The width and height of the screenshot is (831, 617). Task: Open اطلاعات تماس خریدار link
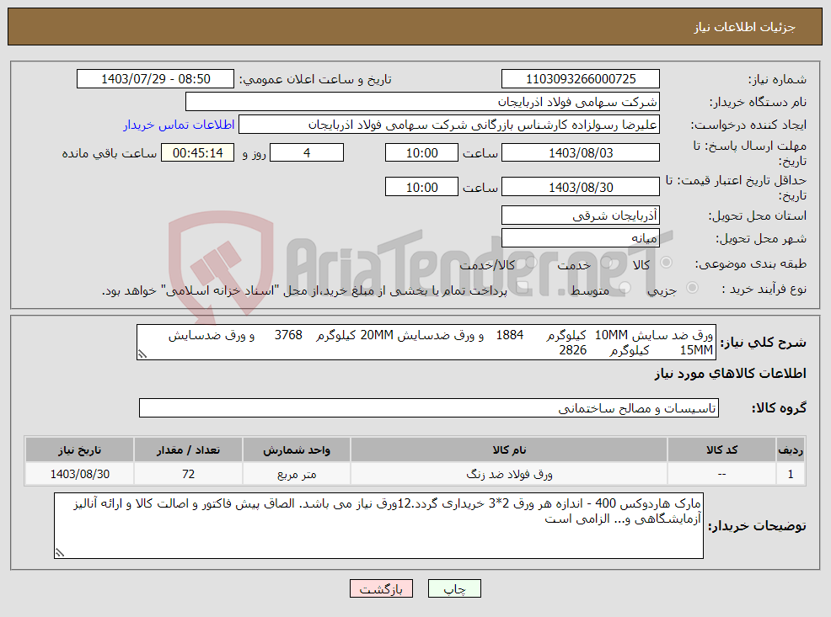[x=180, y=125]
